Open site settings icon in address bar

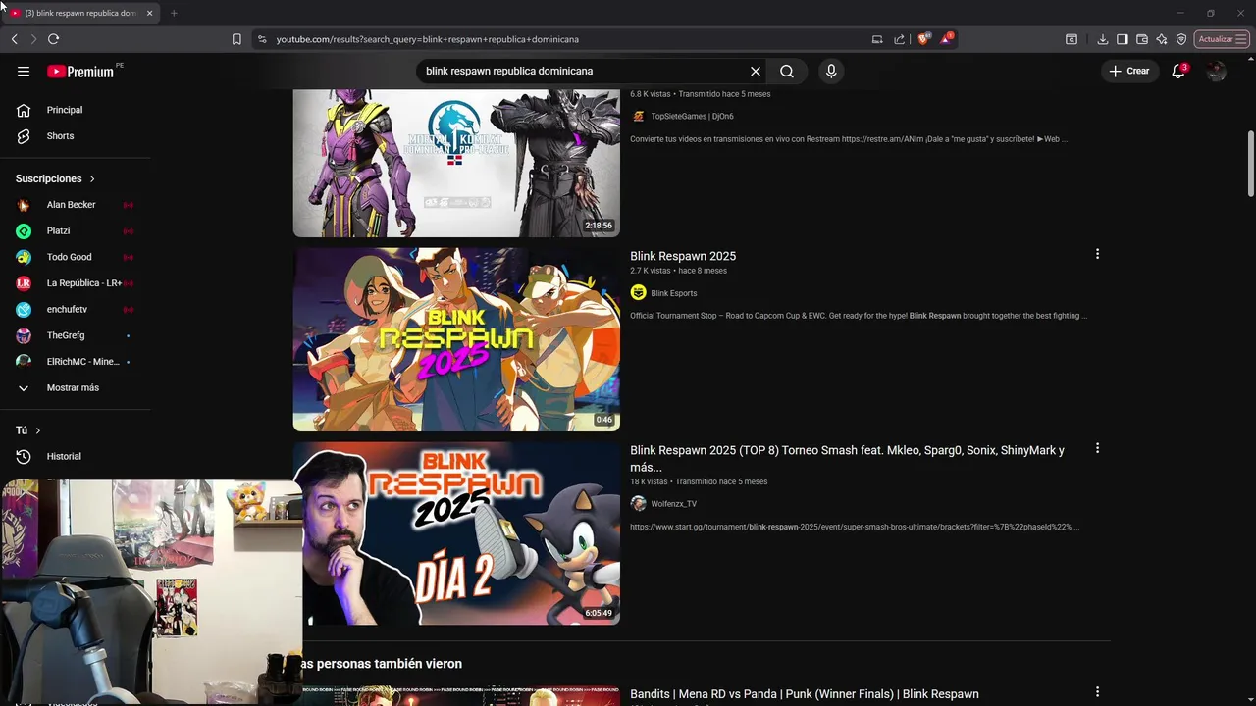[x=261, y=39]
